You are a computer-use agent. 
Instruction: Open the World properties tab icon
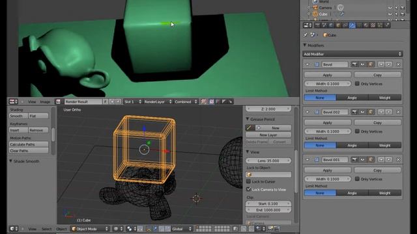click(x=332, y=25)
